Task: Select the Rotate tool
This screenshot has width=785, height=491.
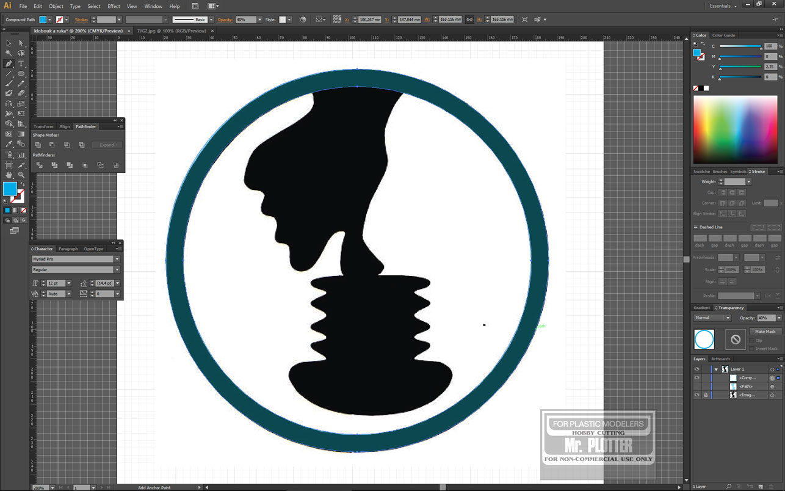Action: pyautogui.click(x=9, y=104)
